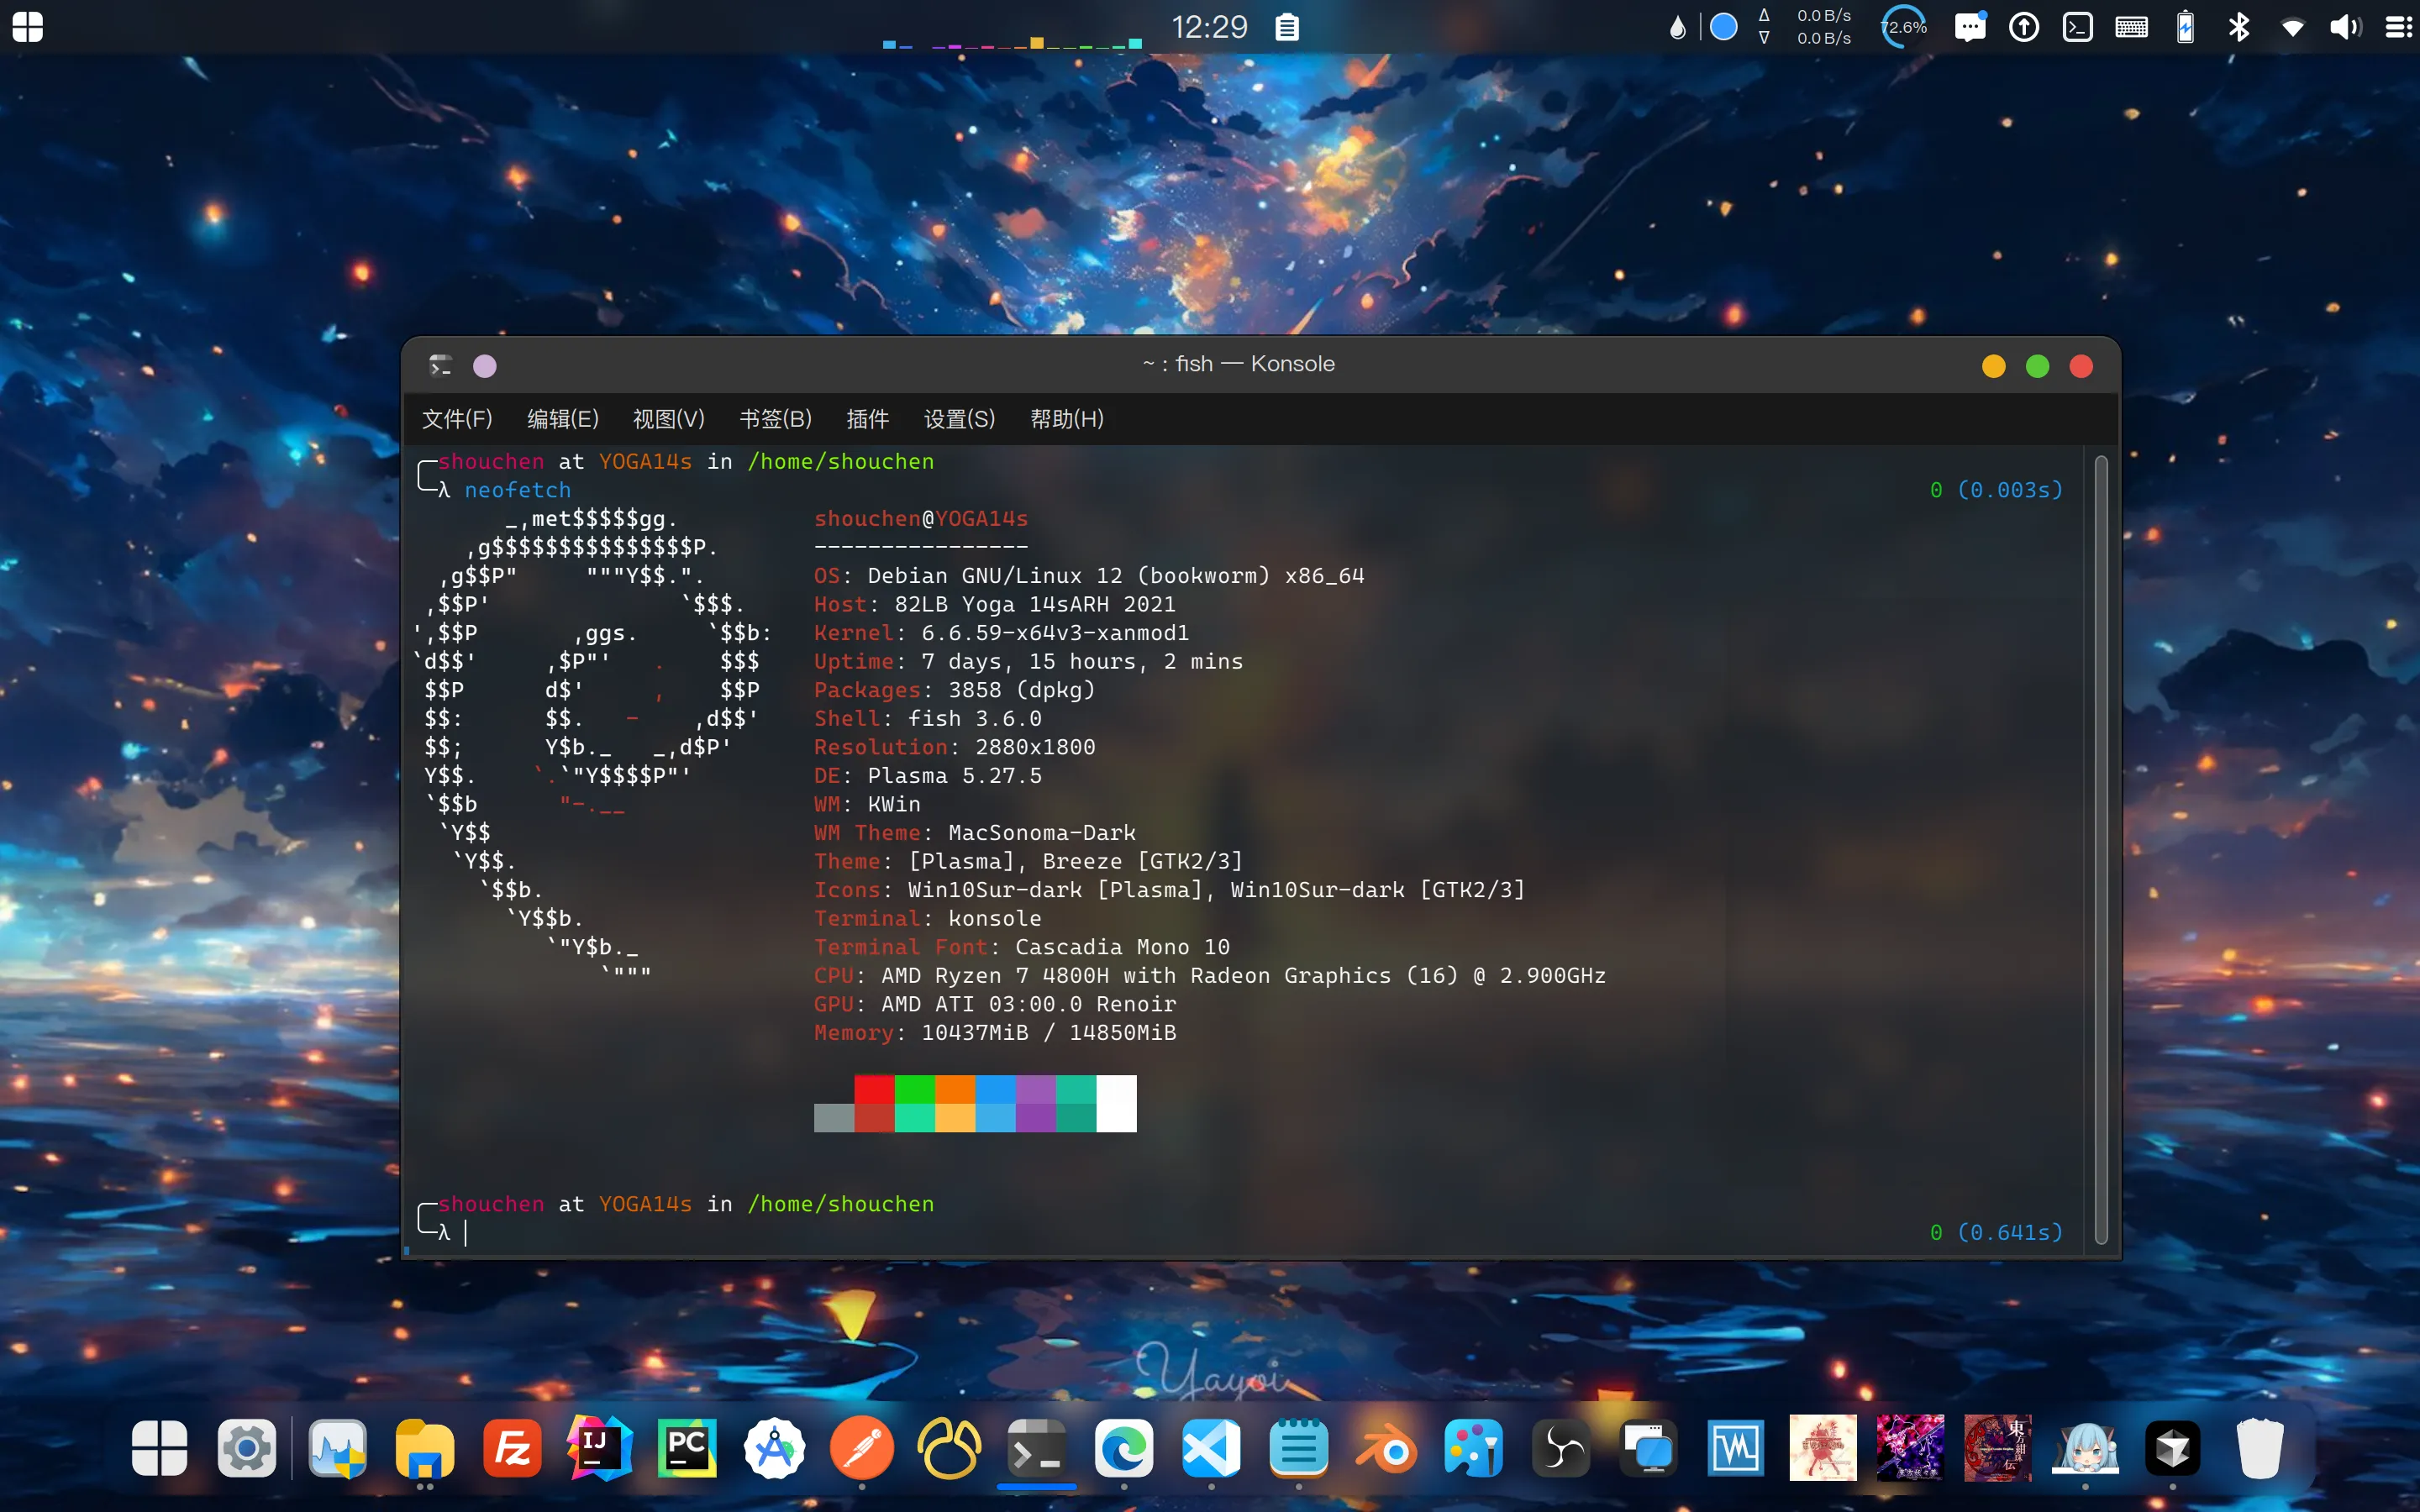Open the 文件(F) menu in Konsole
This screenshot has height=1512, width=2420.
[x=457, y=419]
